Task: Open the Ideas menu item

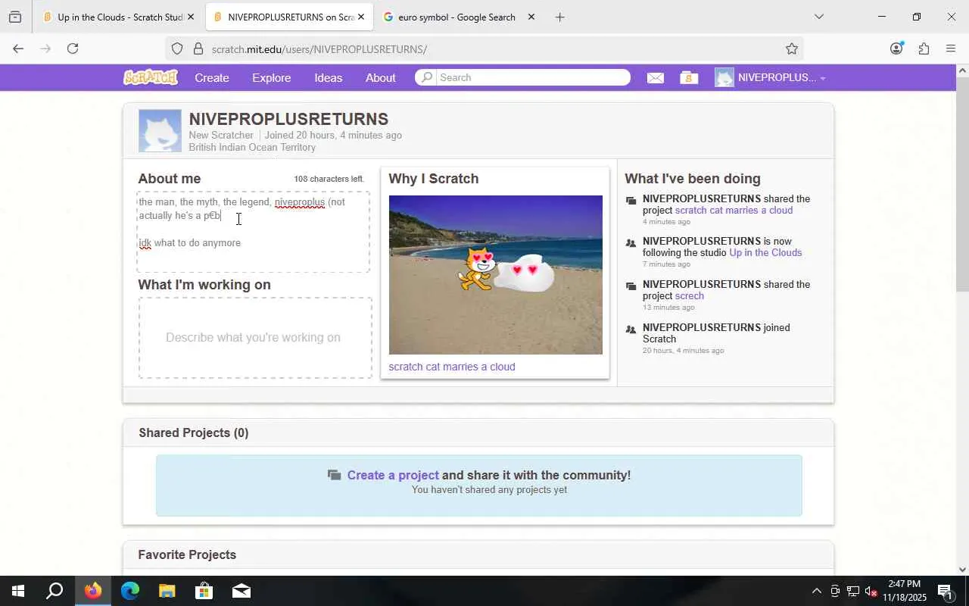Action: (x=328, y=77)
